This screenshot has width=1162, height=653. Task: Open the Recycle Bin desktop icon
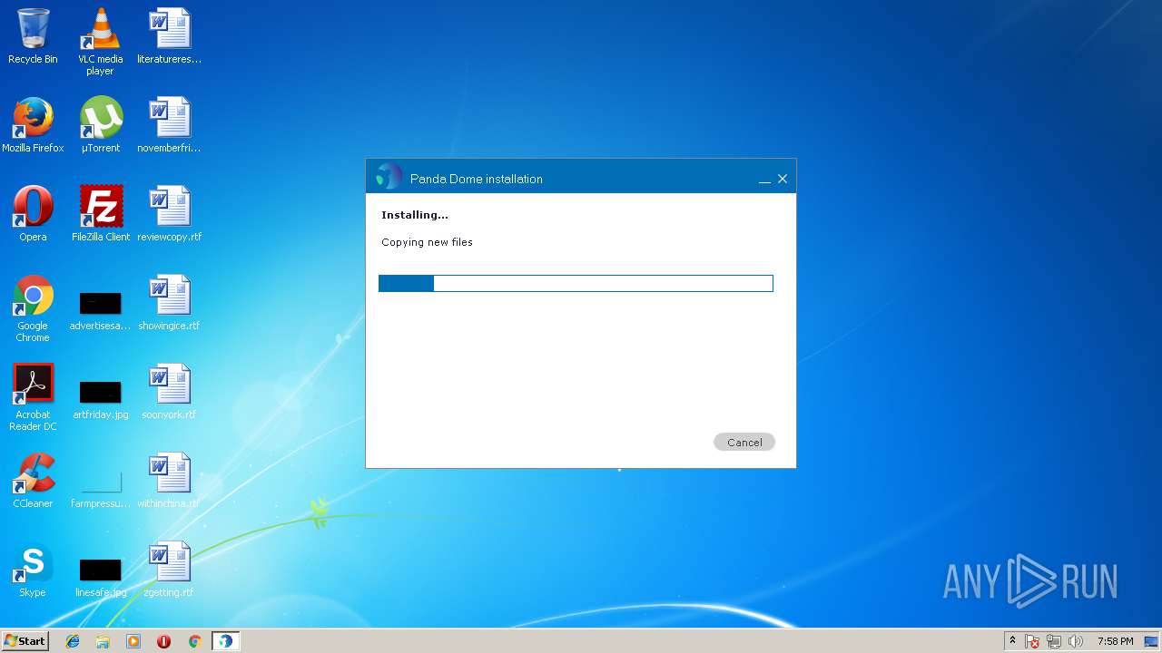33,36
